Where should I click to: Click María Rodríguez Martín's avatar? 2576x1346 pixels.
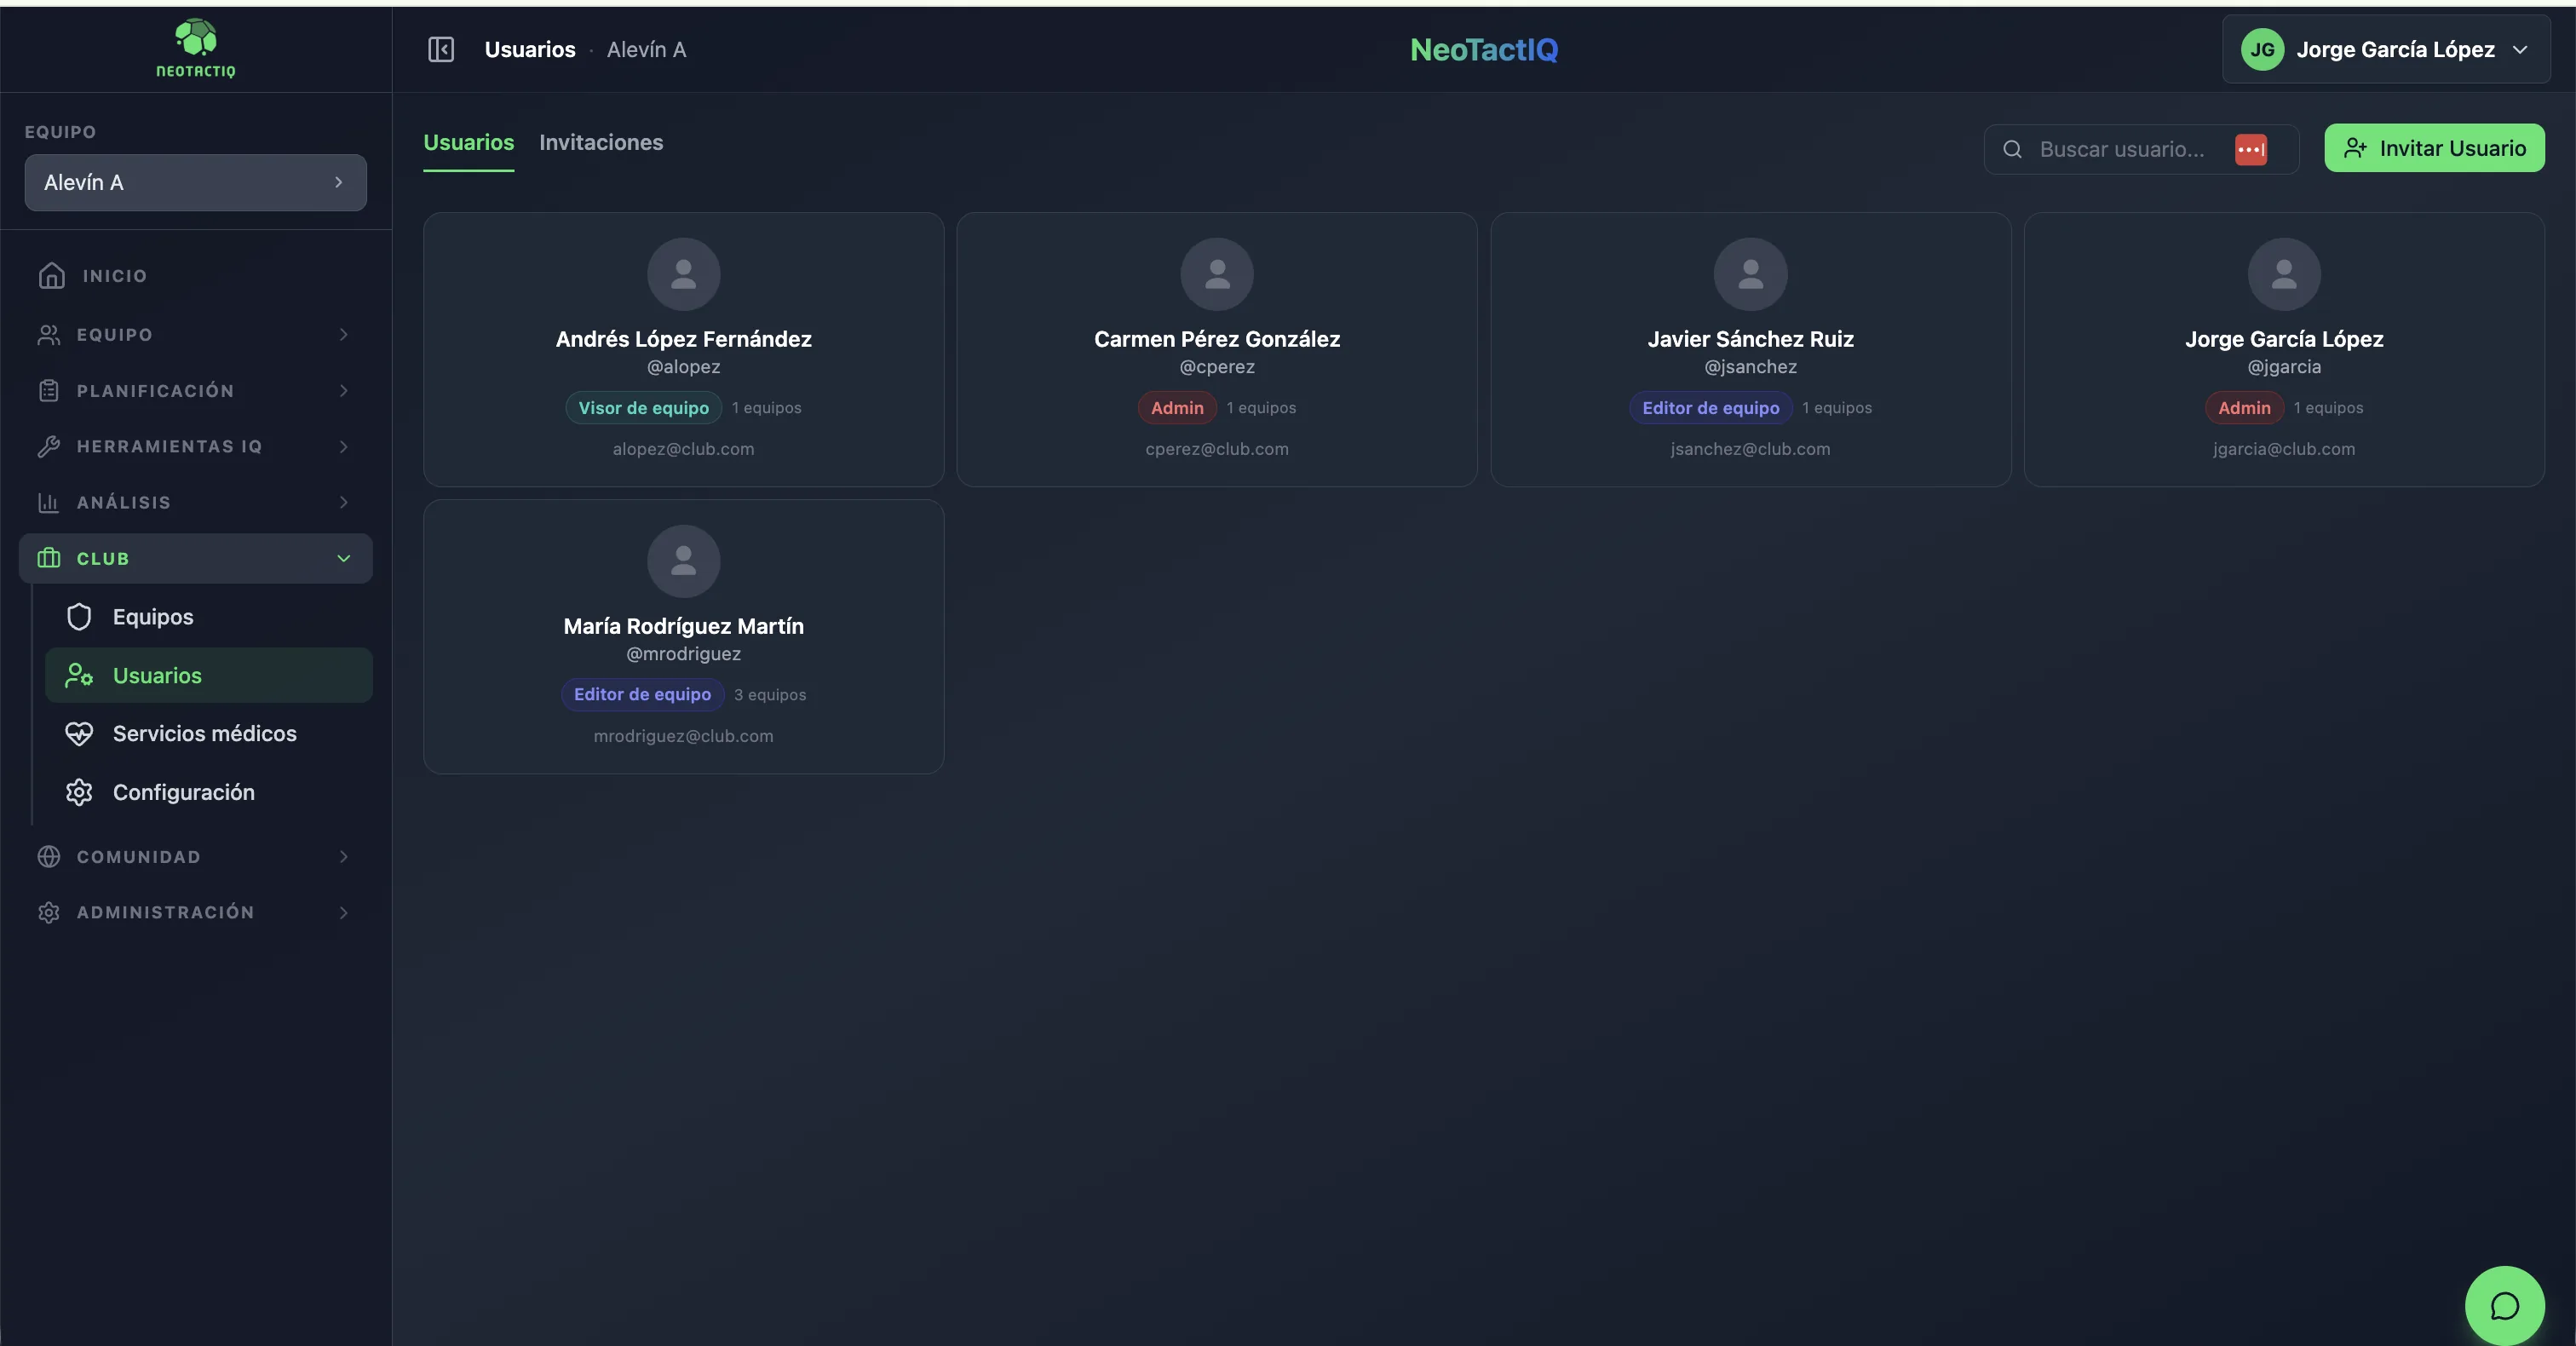pyautogui.click(x=684, y=561)
